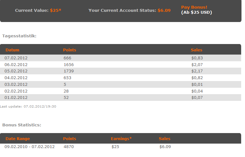
Task: Click the Tagesstatistik section heading
Action: tap(19, 36)
